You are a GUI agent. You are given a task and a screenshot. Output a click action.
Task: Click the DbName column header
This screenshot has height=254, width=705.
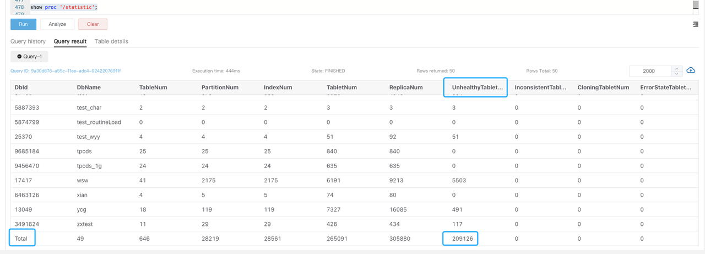coord(89,88)
